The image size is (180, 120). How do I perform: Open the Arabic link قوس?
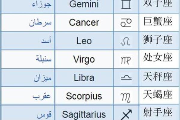pyautogui.click(x=44, y=115)
